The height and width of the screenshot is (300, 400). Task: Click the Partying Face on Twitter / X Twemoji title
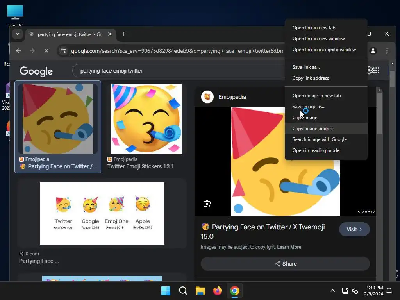(x=263, y=232)
